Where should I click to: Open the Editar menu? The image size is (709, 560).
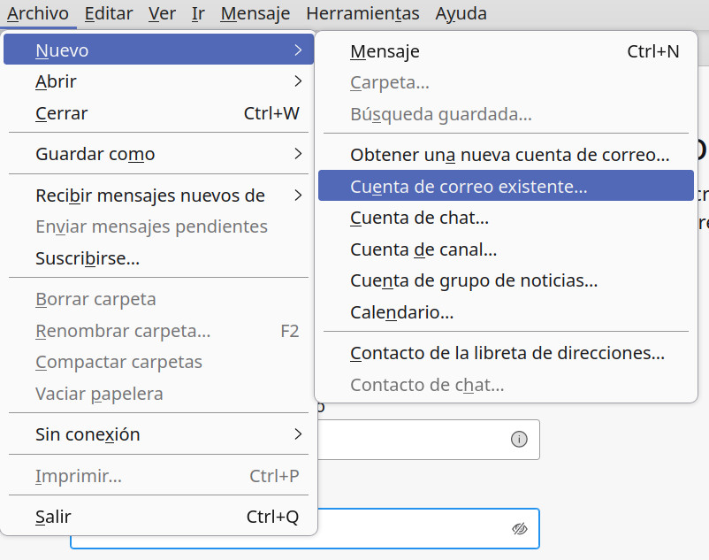[x=109, y=13]
